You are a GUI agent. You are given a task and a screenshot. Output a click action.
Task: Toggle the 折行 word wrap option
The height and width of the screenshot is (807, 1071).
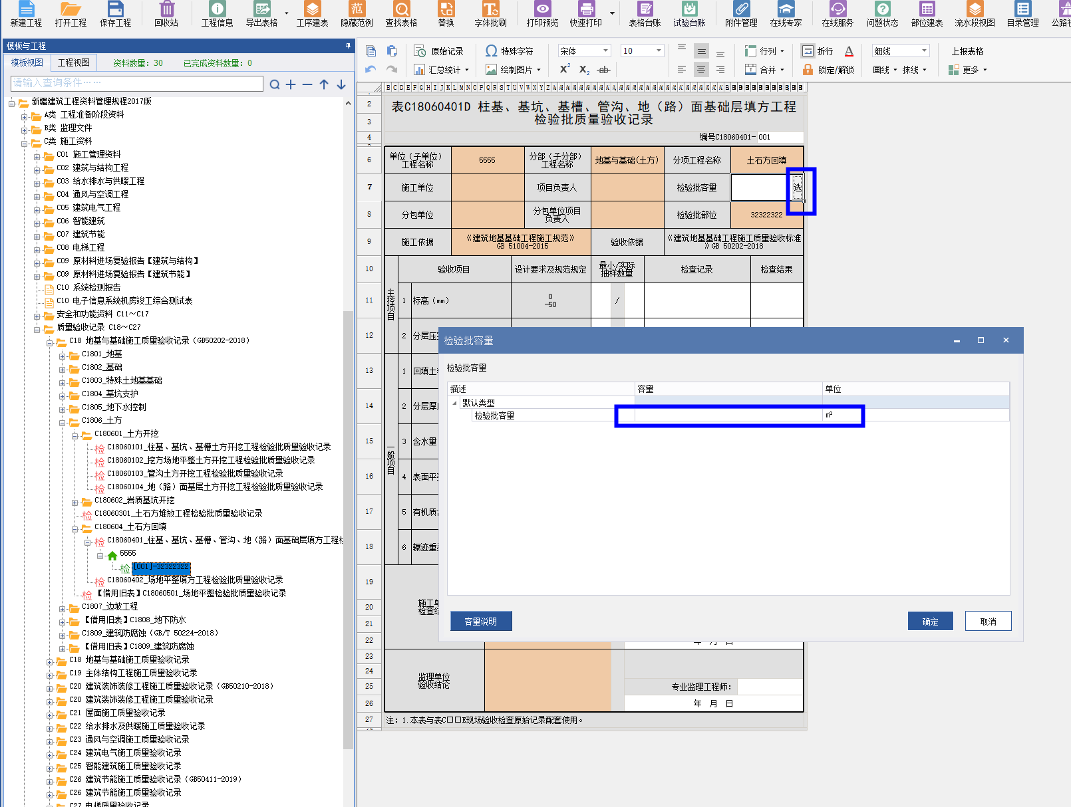coord(818,51)
